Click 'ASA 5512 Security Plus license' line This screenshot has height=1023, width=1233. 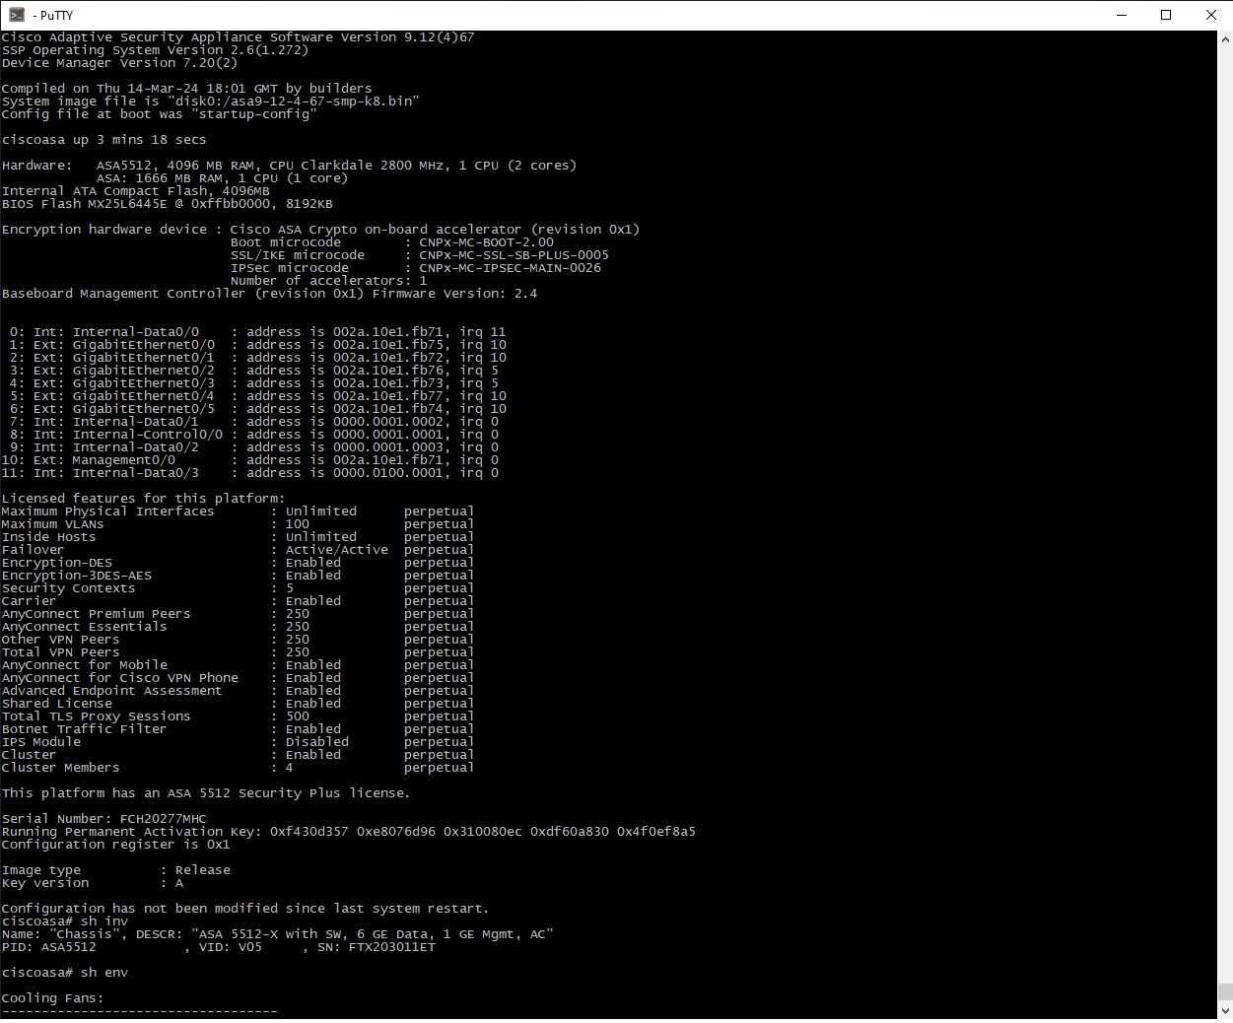[x=206, y=793]
